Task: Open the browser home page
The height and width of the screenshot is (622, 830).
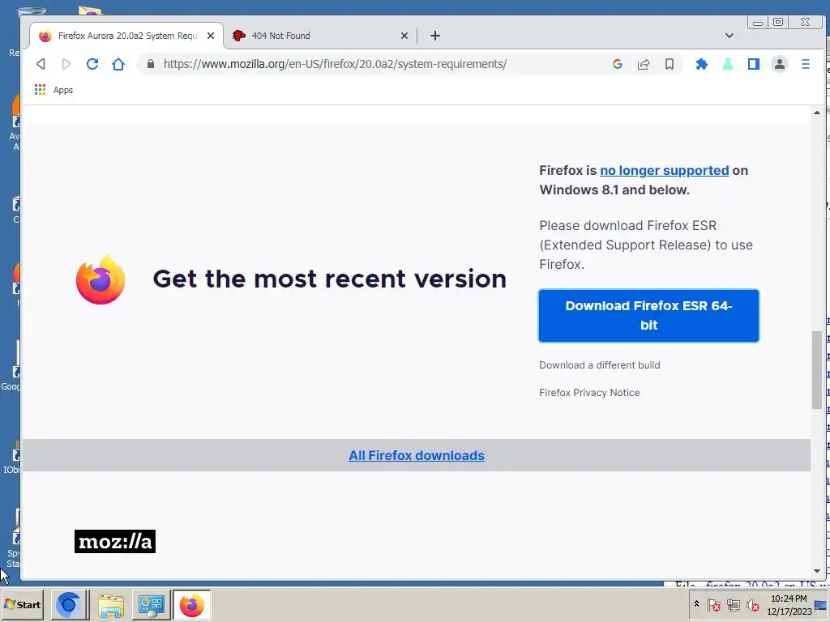Action: 118,64
